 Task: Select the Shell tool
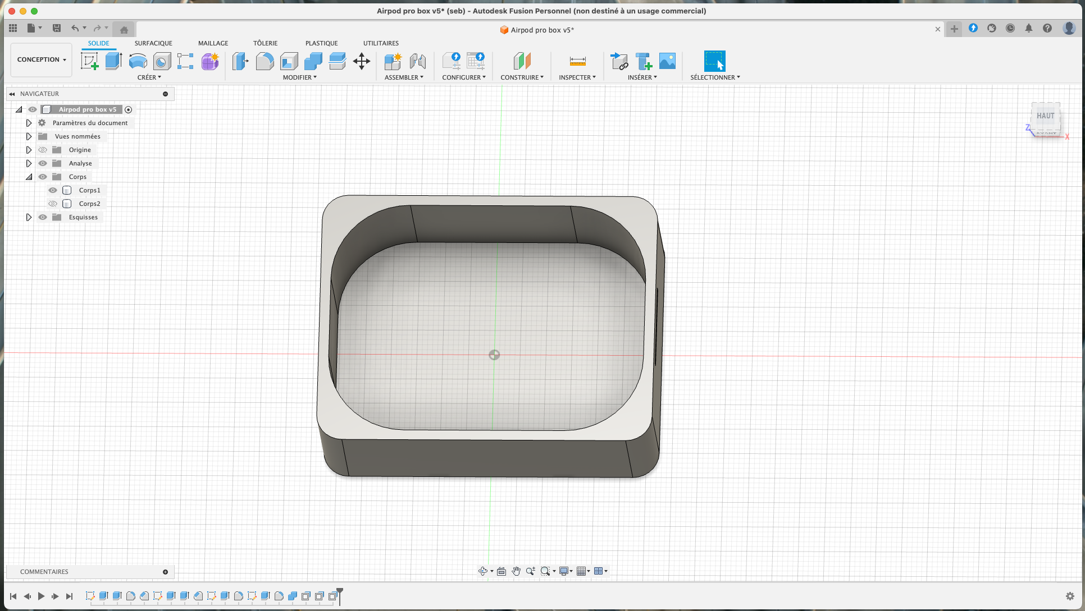(x=289, y=61)
